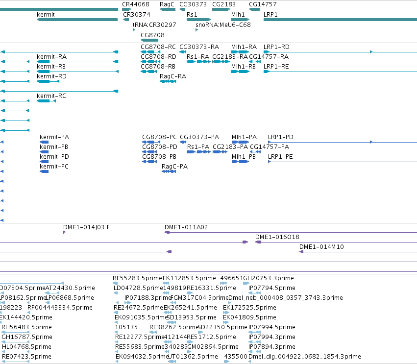The height and width of the screenshot is (364, 417).
Task: Select the CG14757 gene label
Action: tap(263, 4)
